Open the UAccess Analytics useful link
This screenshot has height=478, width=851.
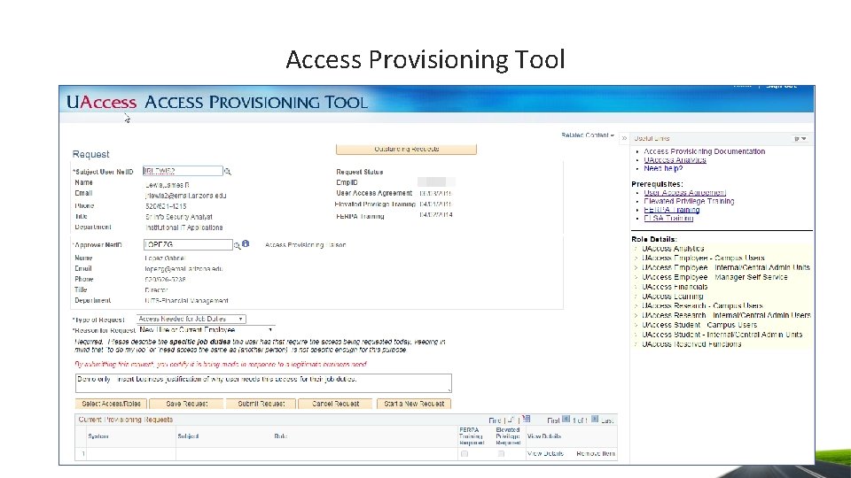pyautogui.click(x=675, y=160)
